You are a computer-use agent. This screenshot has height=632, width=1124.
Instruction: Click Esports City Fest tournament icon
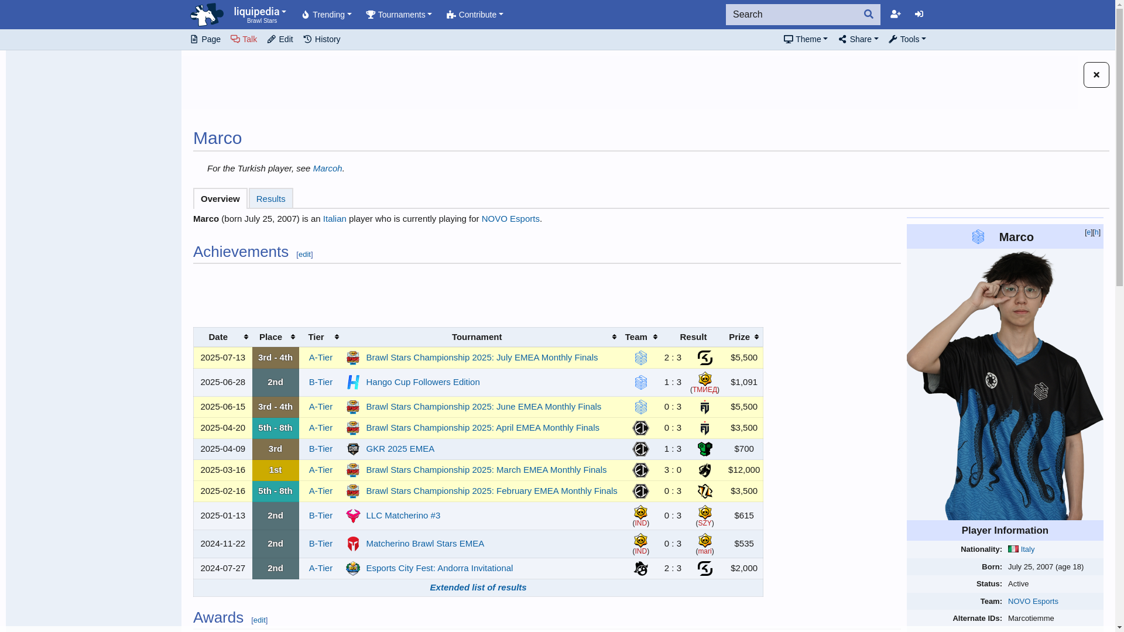click(353, 568)
